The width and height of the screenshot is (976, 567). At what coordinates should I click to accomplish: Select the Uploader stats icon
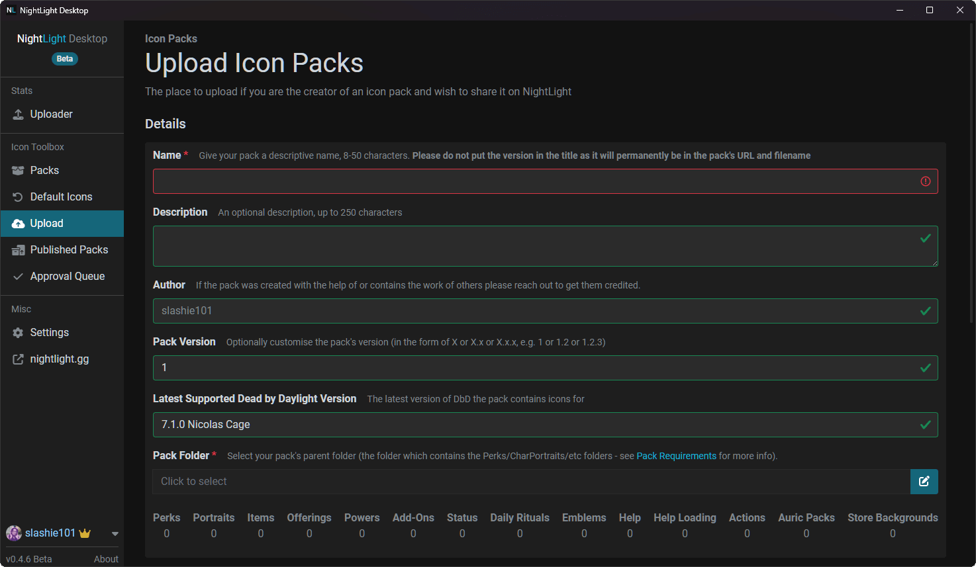[17, 114]
